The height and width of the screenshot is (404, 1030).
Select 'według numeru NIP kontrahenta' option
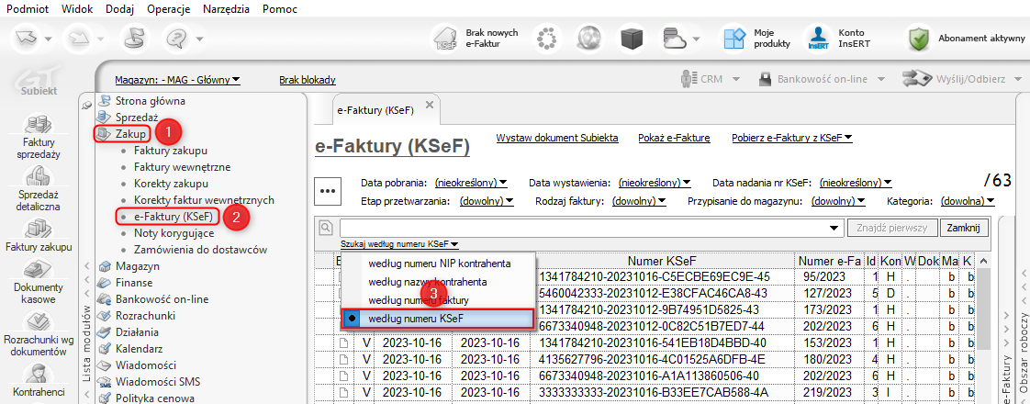pos(440,264)
